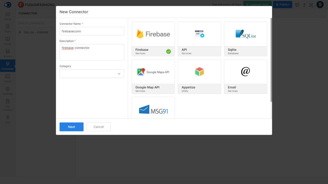Click the Connector Name input field
Screen dimensions: 328x184
[x=92, y=31]
